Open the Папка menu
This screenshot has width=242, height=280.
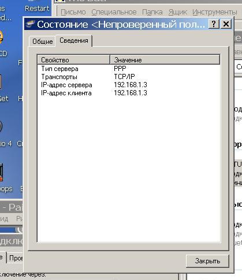[152, 12]
